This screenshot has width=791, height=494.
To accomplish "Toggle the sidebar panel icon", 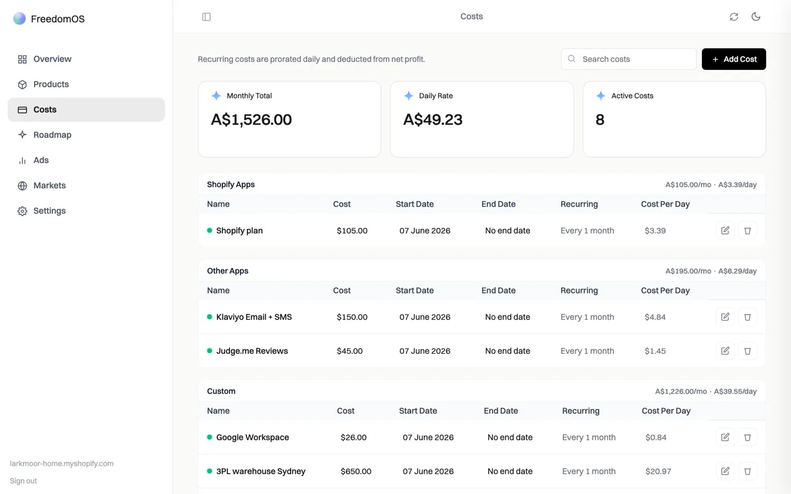I will 206,17.
